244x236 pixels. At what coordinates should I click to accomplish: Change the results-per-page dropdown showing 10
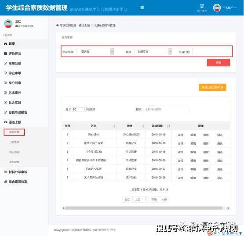point(79,110)
